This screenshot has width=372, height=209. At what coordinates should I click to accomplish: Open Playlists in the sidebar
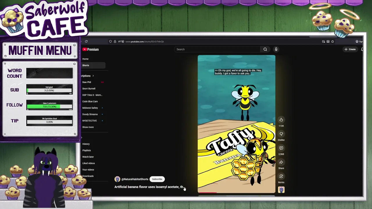86,150
